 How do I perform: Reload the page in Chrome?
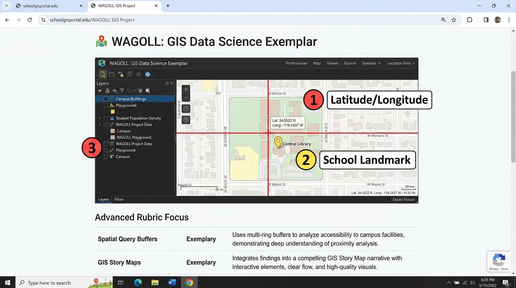point(30,20)
